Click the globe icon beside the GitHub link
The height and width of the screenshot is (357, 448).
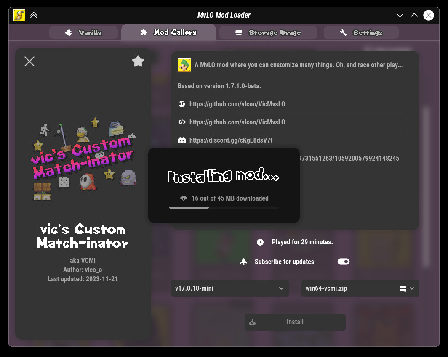tap(181, 104)
